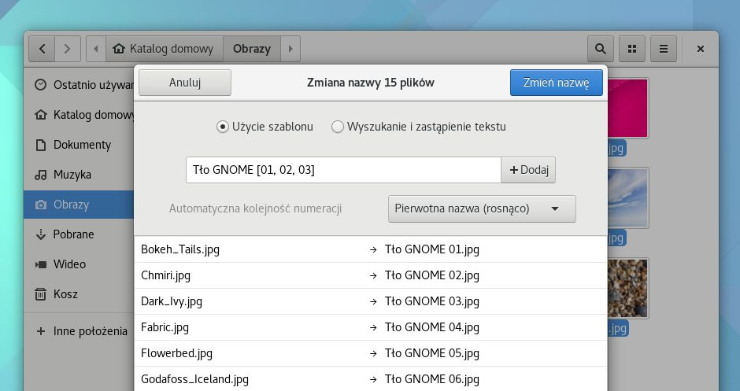This screenshot has width=740, height=391.
Task: Select the Użycie szablonu radio button
Action: 223,127
